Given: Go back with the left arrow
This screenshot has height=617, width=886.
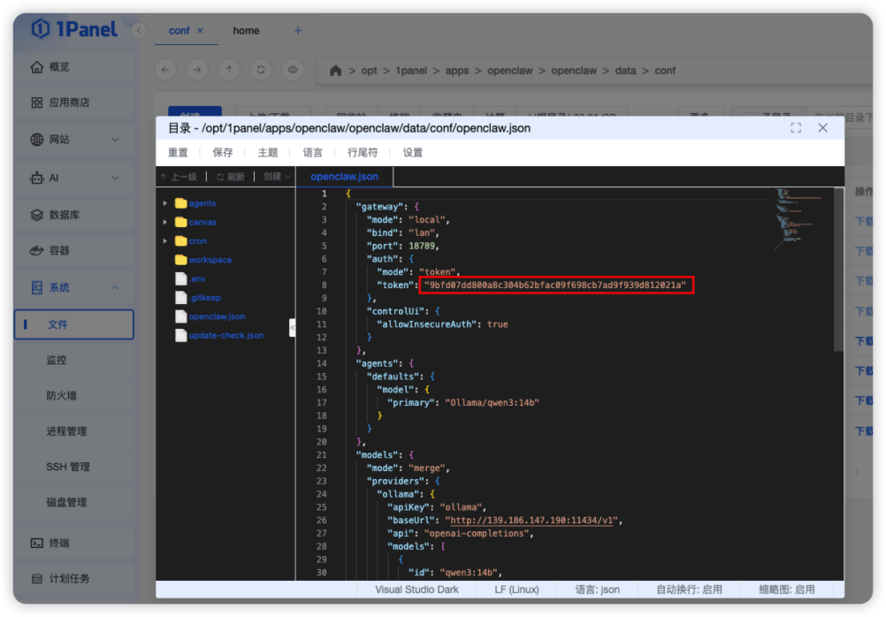Looking at the screenshot, I should click(165, 70).
